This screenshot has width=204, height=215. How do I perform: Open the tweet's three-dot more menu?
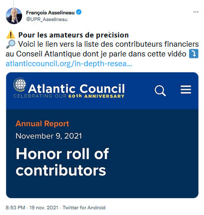point(196,12)
